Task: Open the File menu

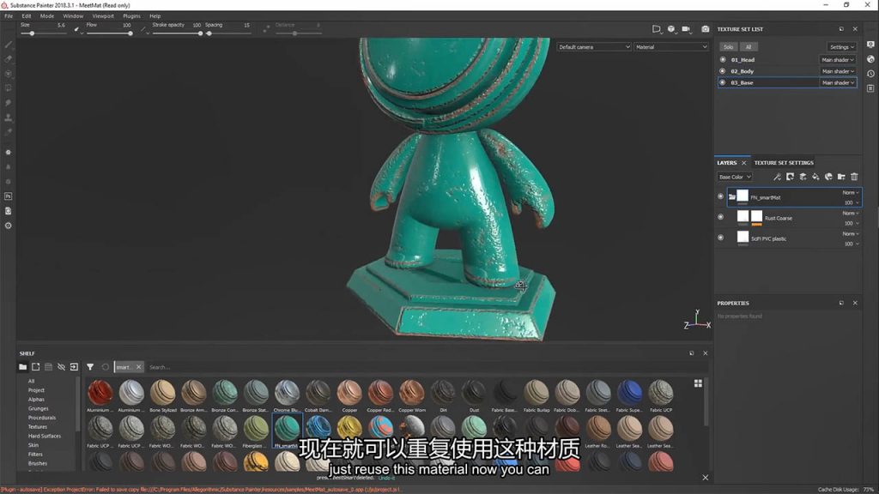Action: pyautogui.click(x=9, y=16)
